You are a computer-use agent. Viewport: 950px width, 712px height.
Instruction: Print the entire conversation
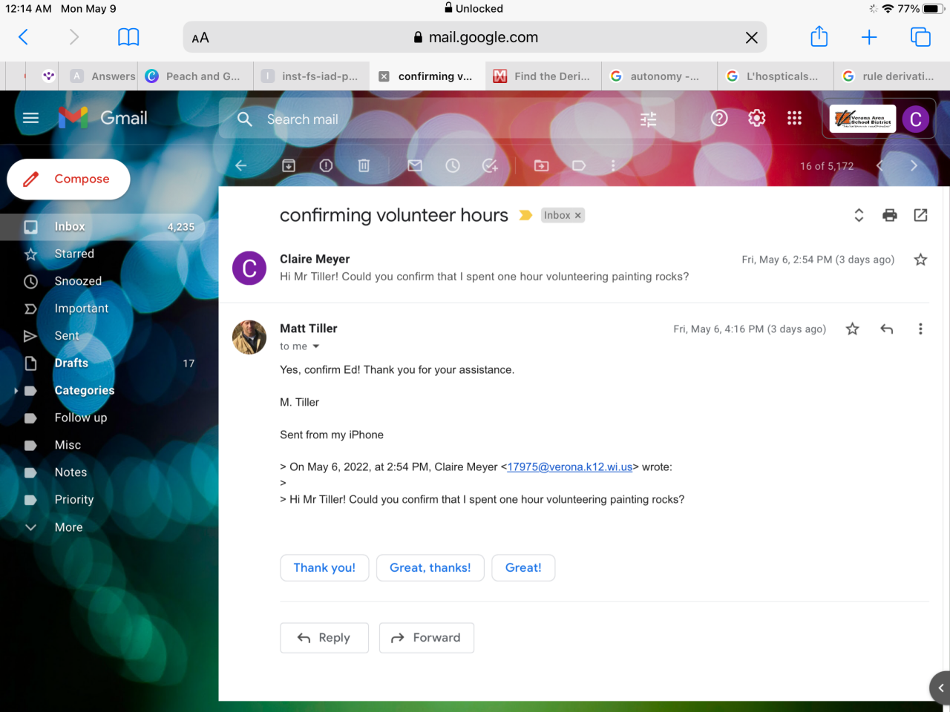point(889,215)
